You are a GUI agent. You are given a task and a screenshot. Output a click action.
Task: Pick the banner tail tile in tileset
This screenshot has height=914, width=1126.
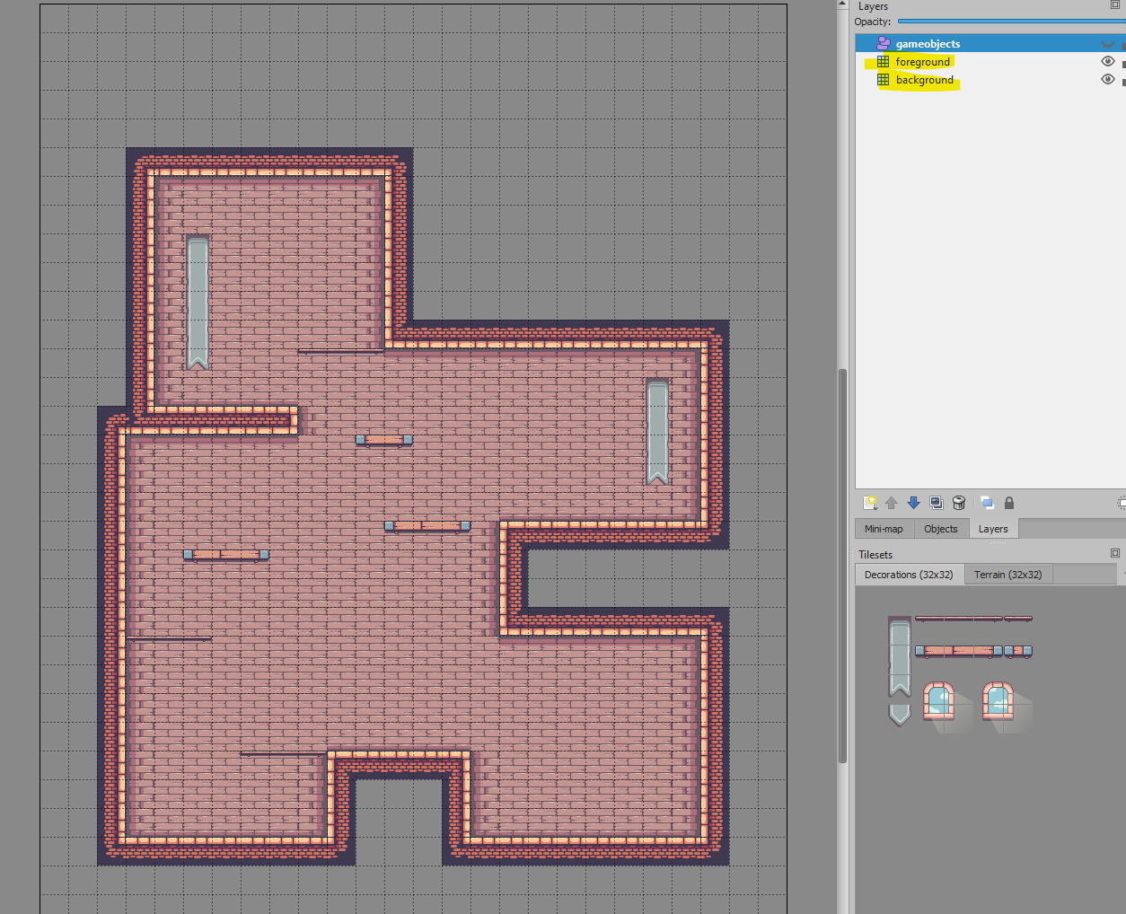click(900, 715)
